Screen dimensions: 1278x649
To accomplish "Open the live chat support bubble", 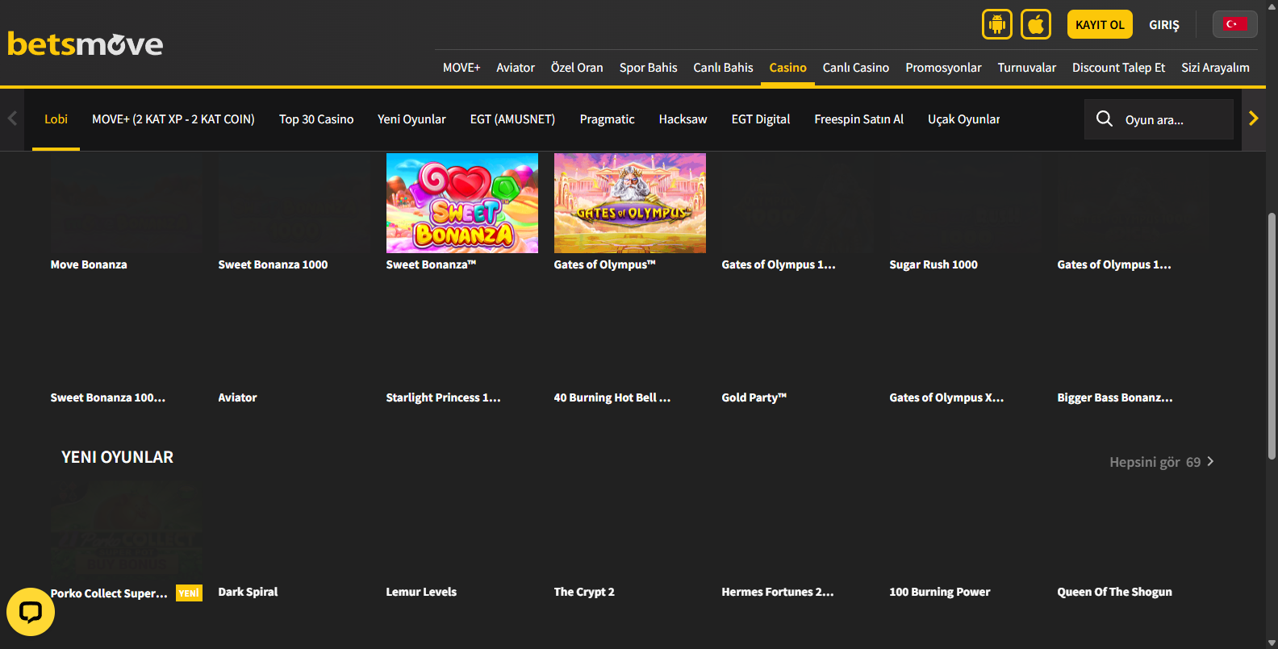I will click(31, 612).
